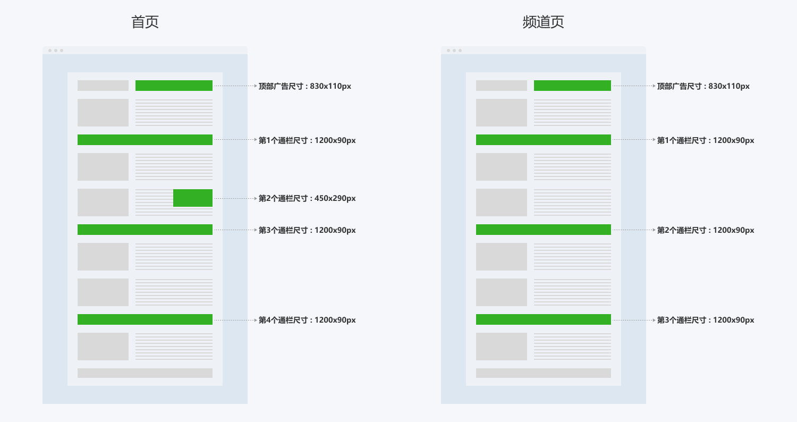Click gray footer bar in 频道页 mockup

tap(543, 373)
